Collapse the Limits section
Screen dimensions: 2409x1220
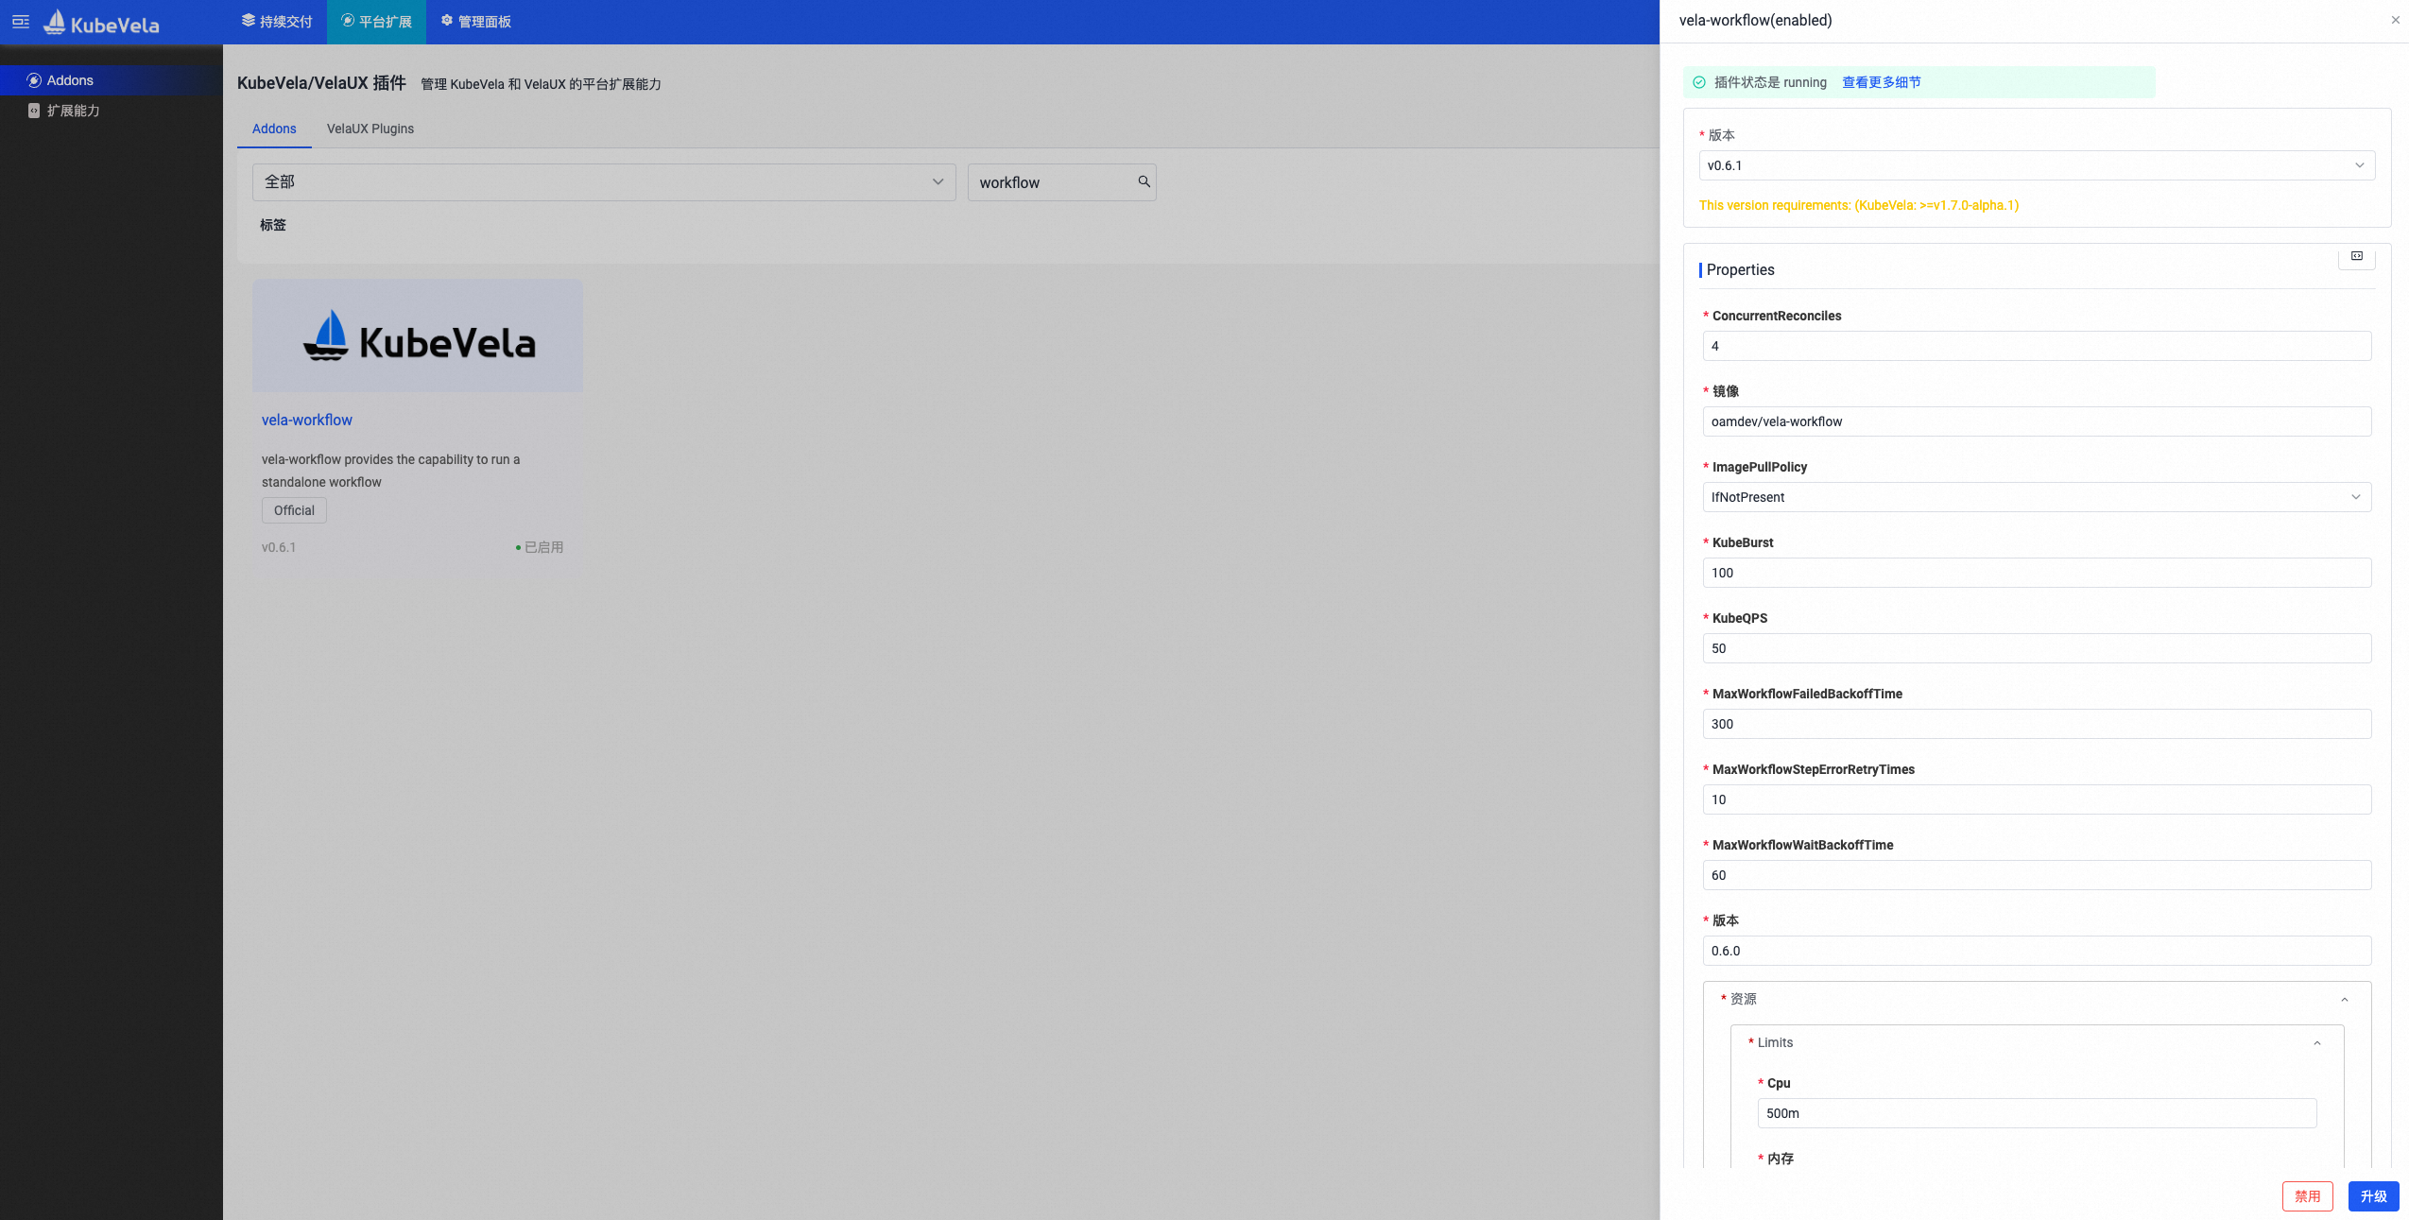tap(2316, 1043)
